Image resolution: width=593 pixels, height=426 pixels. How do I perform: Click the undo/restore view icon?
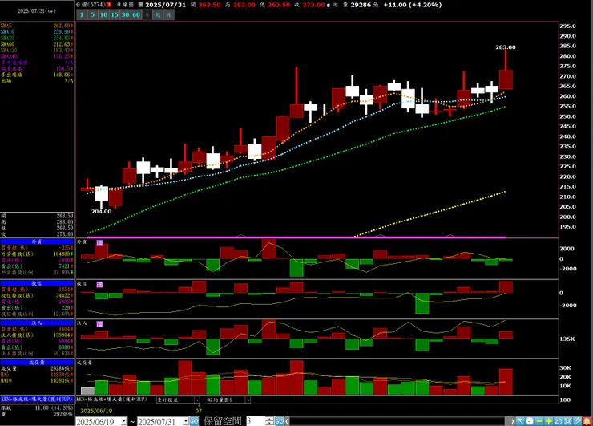[559, 421]
